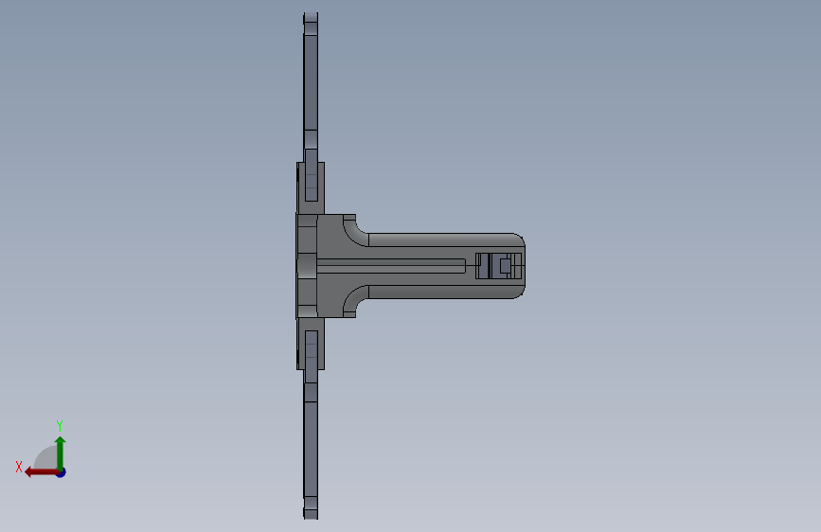821x532 pixels.
Task: Click the green Y axis arrow of triad
Action: 61,453
